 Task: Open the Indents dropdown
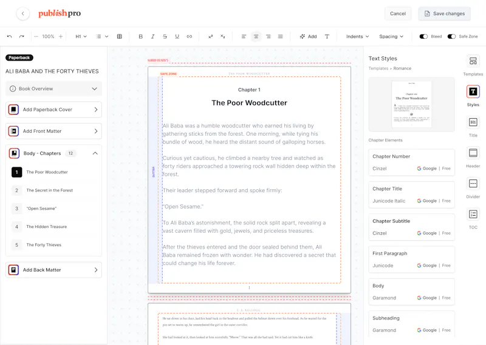point(357,36)
